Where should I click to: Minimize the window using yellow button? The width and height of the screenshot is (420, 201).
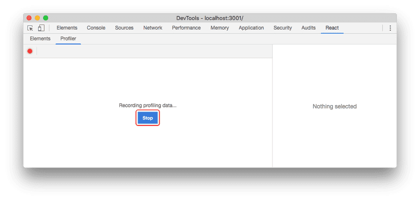tap(37, 18)
